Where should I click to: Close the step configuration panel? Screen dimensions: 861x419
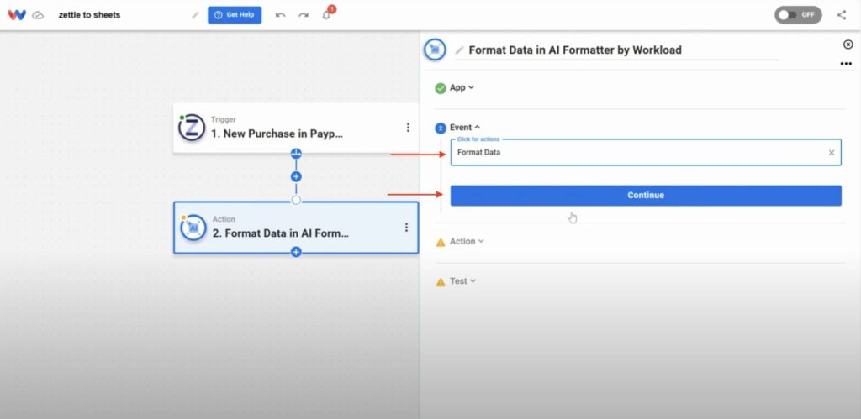848,45
